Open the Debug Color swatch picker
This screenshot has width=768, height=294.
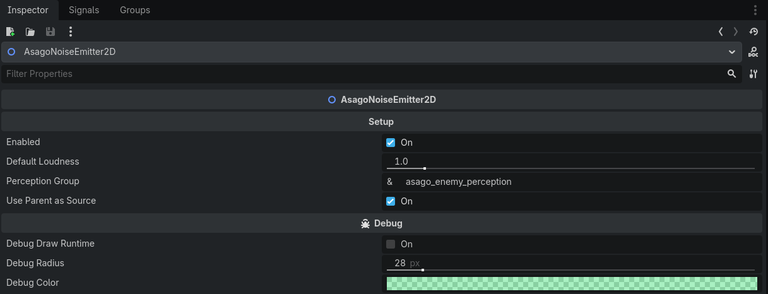point(572,283)
